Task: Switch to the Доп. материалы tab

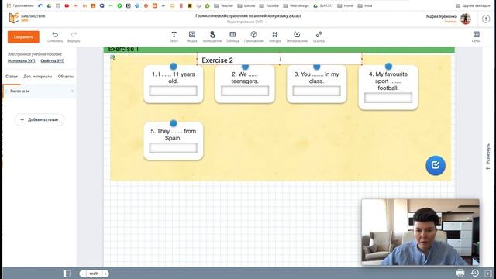Action: (x=38, y=77)
